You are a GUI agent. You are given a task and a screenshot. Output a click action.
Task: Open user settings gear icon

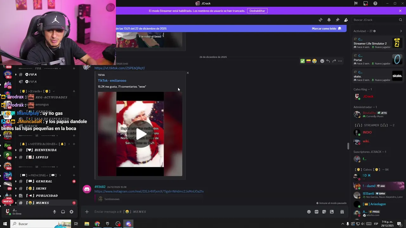71,212
